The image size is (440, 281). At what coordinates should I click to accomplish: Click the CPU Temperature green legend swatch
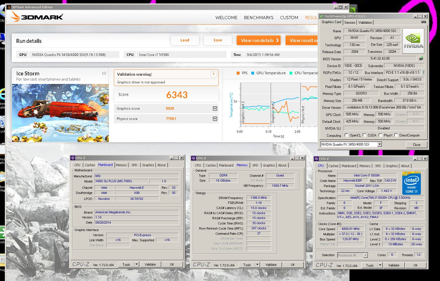click(x=291, y=73)
